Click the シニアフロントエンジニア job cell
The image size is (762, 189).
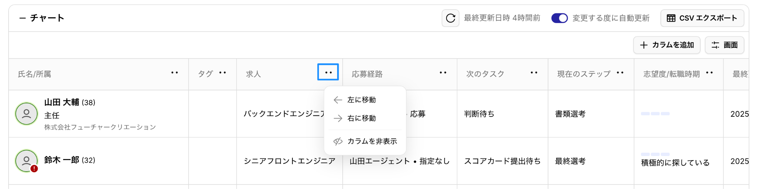pyautogui.click(x=289, y=161)
